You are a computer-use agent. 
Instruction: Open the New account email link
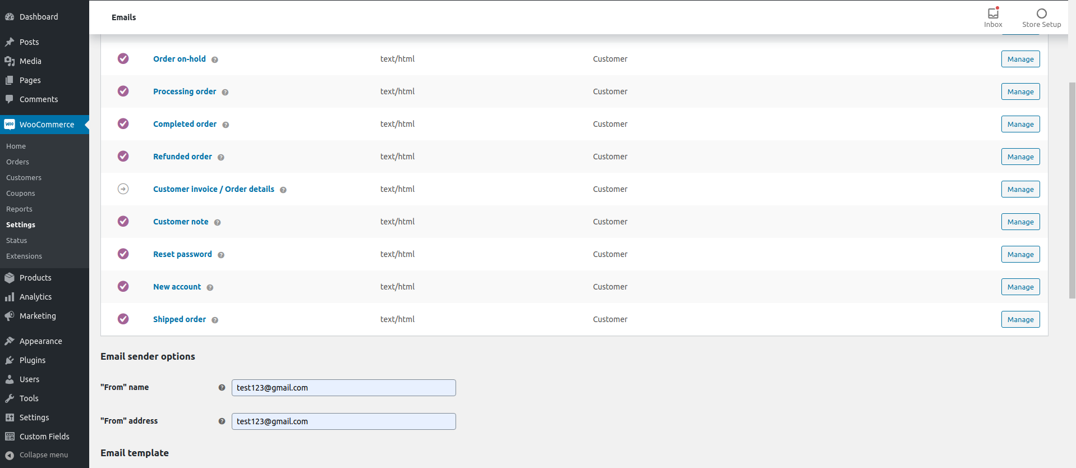(177, 287)
